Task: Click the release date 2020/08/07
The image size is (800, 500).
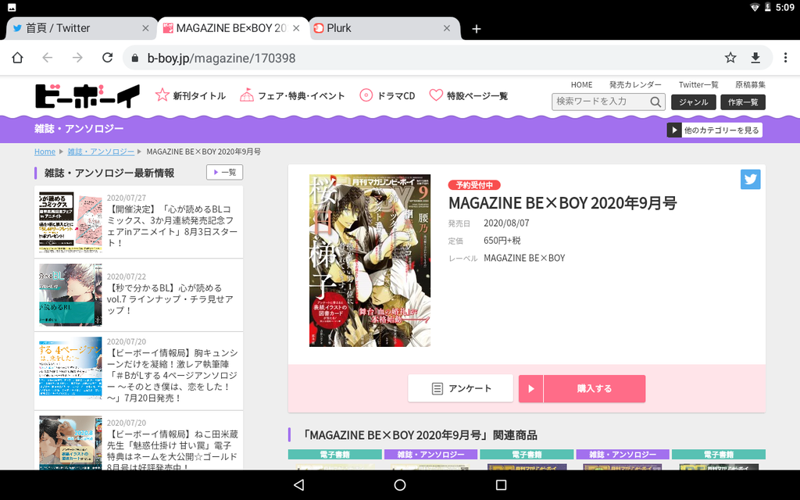Action: pyautogui.click(x=506, y=223)
